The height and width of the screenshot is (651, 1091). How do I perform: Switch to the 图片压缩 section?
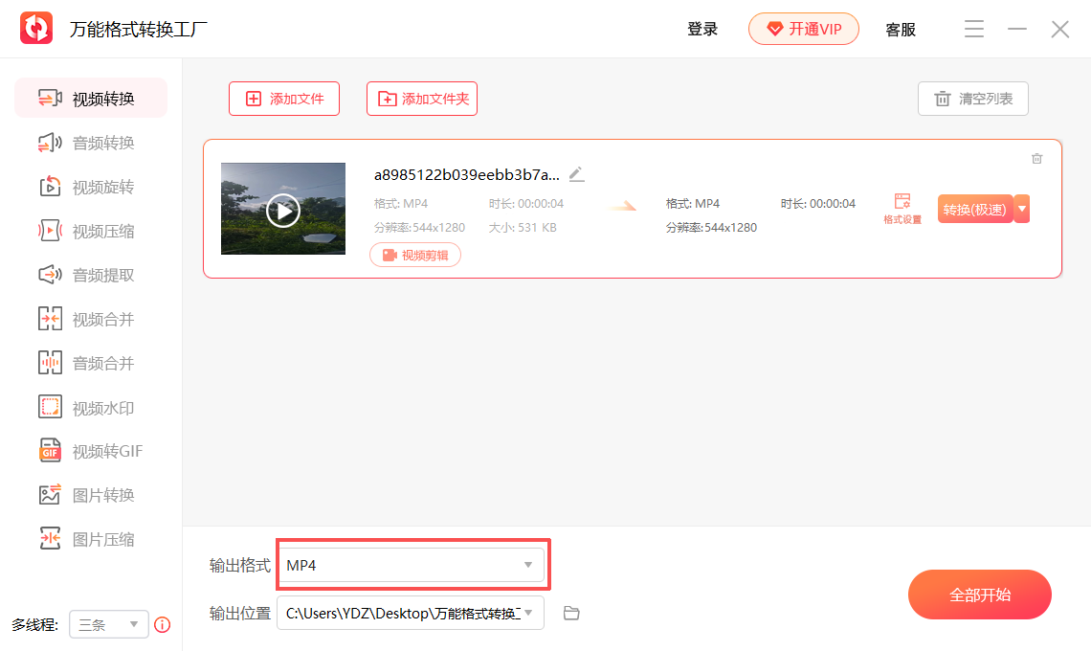(x=91, y=538)
